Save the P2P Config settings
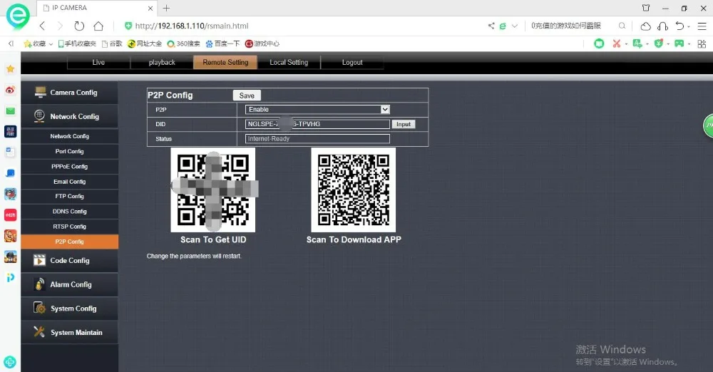 click(x=247, y=95)
